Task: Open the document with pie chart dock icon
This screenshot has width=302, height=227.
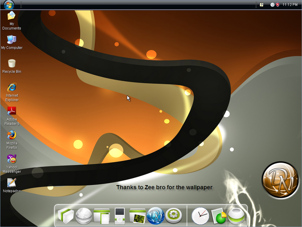Action: [218, 216]
